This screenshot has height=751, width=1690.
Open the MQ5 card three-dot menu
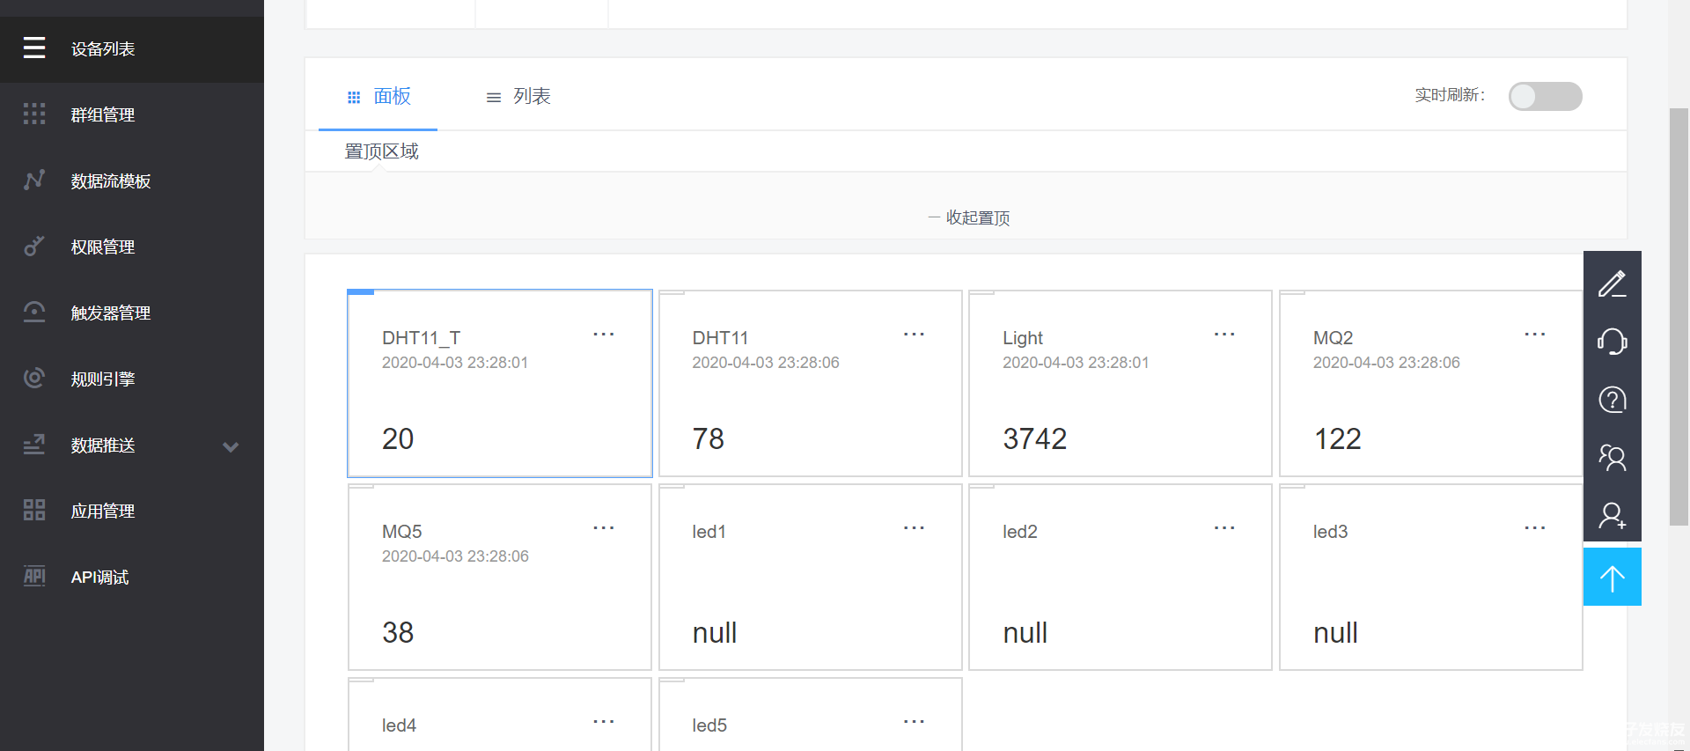click(604, 527)
